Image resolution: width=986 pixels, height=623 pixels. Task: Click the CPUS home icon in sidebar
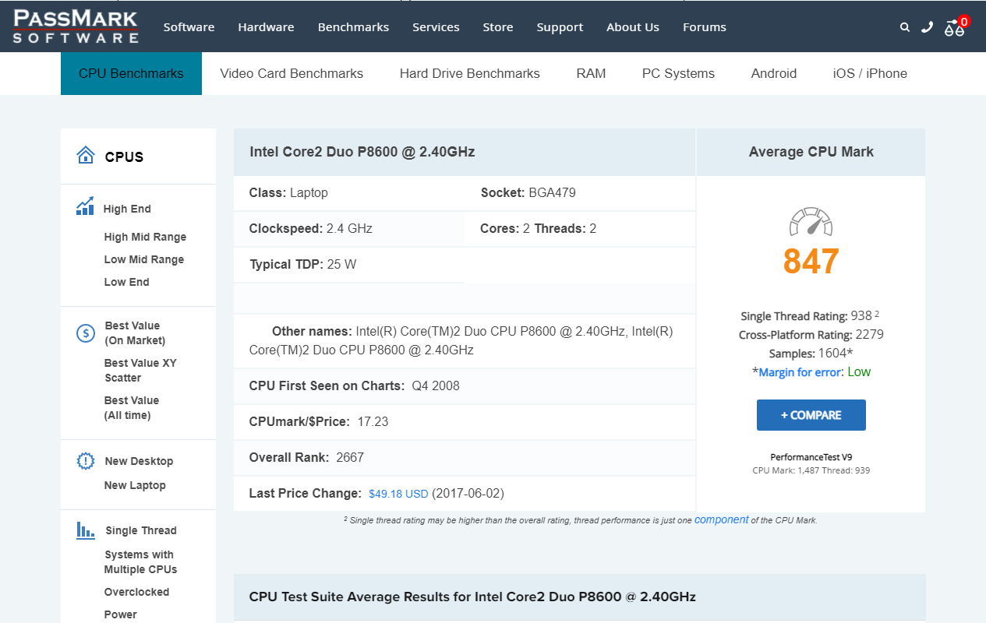pos(86,156)
